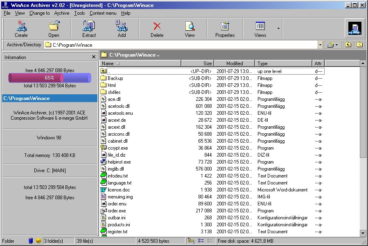This screenshot has height=246, width=368.
Task: Open the Views dropdown arrow
Action: tap(278, 28)
